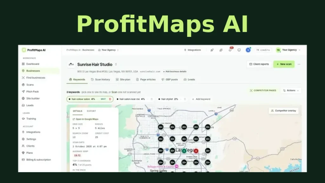Open Integrations in the top bar
Viewport: 325px width, 183px height.
pos(193,50)
